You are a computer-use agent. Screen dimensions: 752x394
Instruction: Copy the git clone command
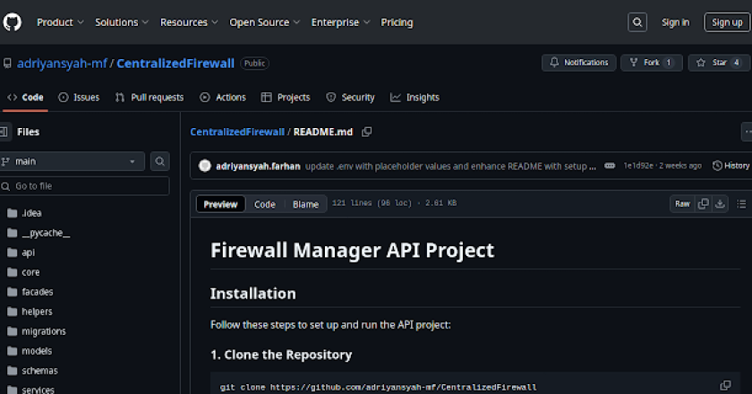click(x=726, y=386)
